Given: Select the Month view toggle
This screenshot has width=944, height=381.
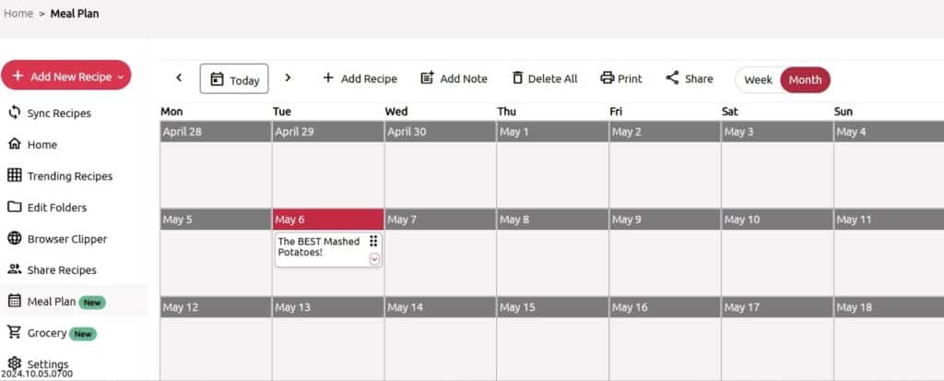Looking at the screenshot, I should 805,79.
